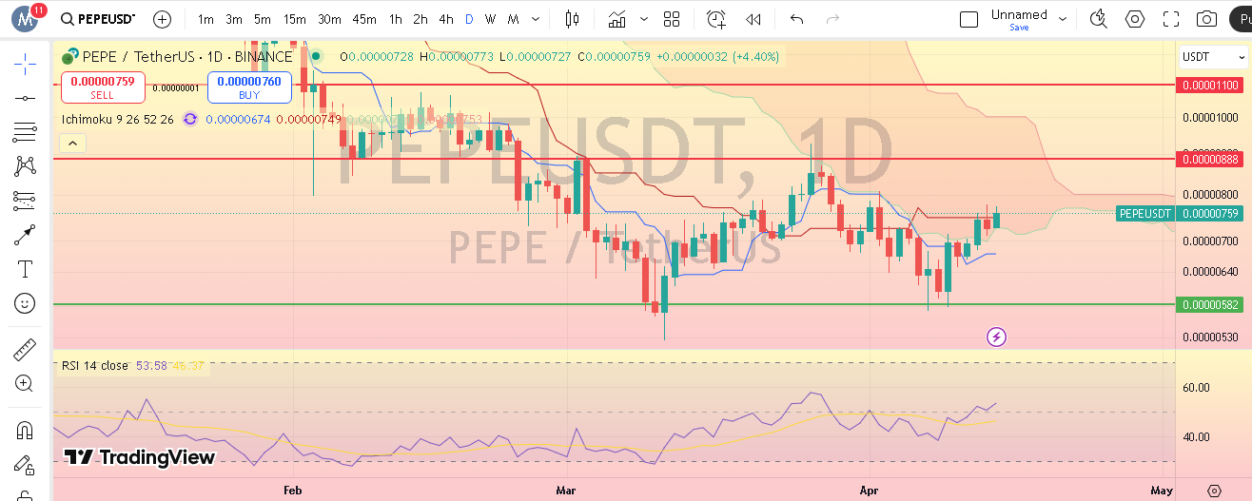Image resolution: width=1252 pixels, height=501 pixels.
Task: Select the weekly W timeframe
Action: point(490,19)
